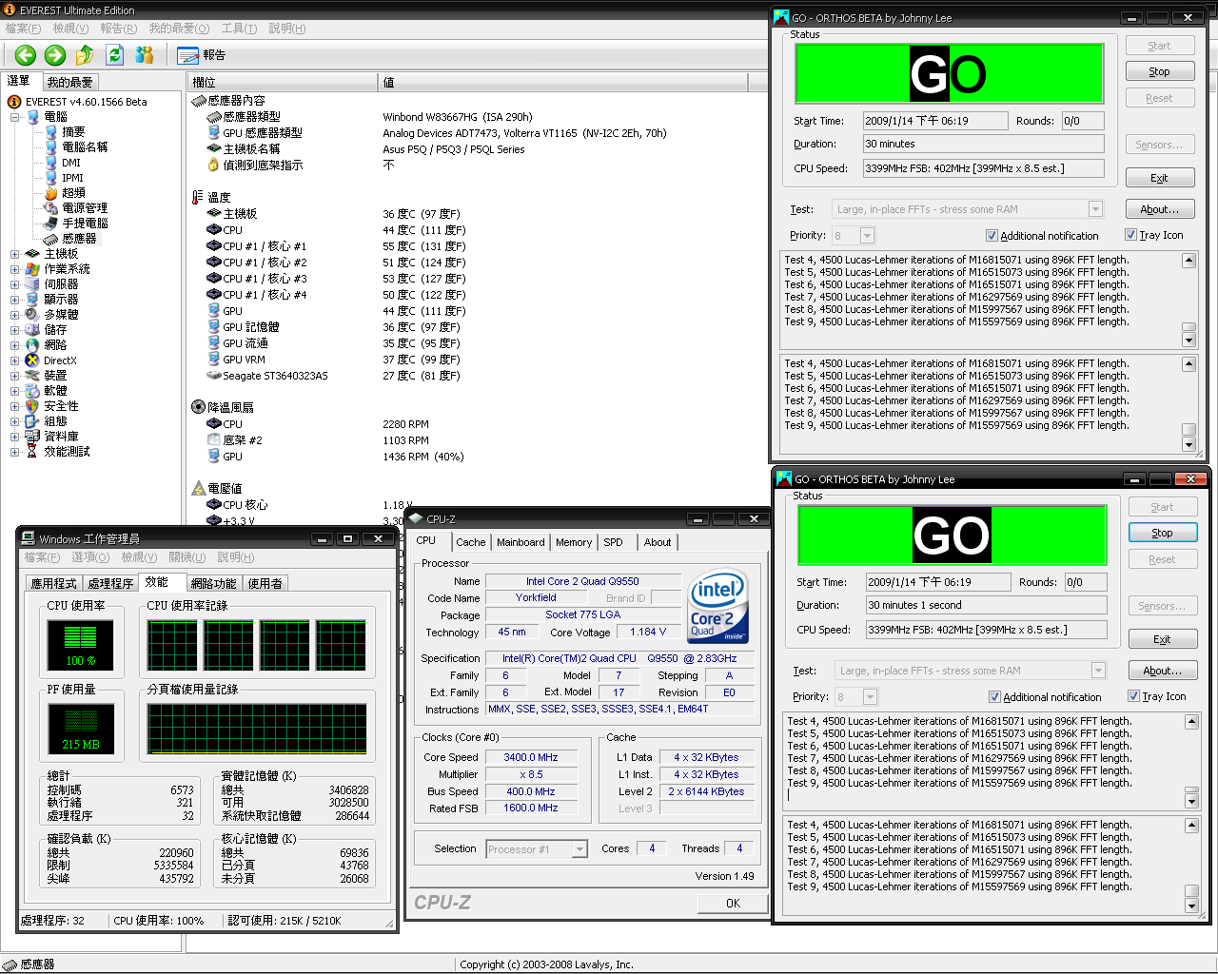Click the green Forward arrow in EVEREST toolbar
This screenshot has height=974, width=1218.
pyautogui.click(x=55, y=55)
